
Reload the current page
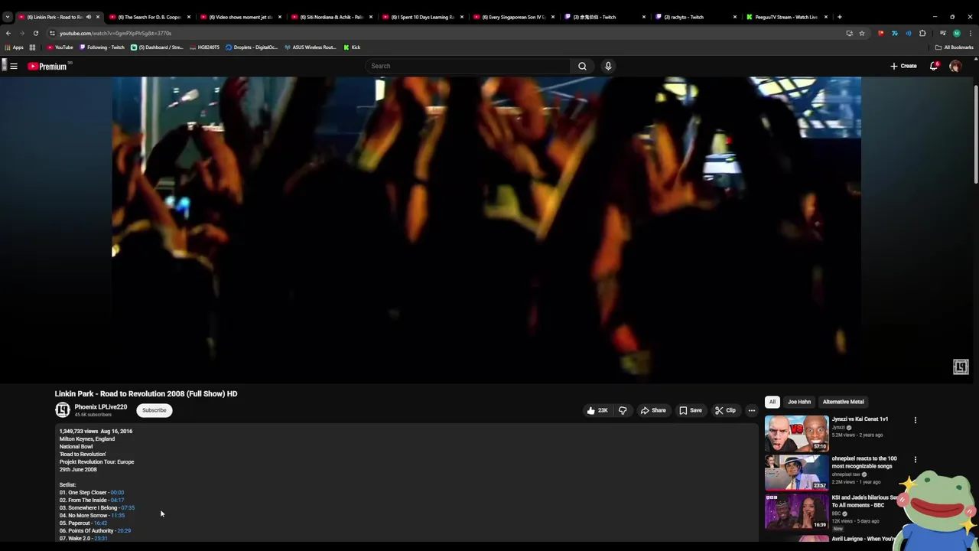click(35, 33)
